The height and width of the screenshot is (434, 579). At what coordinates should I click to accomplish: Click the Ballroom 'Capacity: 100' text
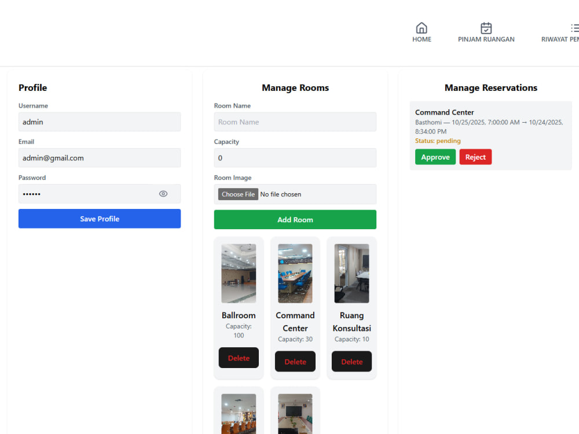(239, 330)
